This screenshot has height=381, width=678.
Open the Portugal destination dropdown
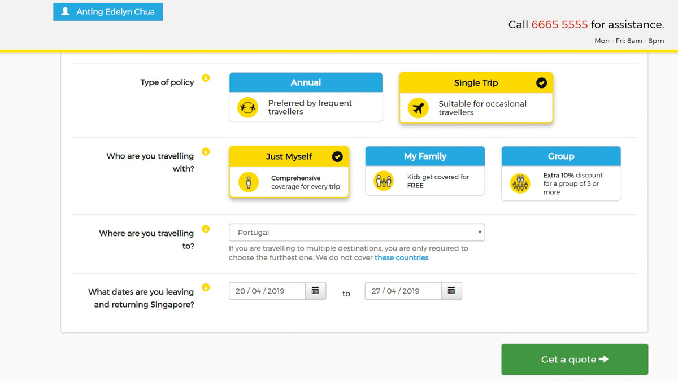coord(357,233)
